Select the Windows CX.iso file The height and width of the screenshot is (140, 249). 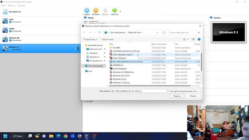click(x=118, y=79)
